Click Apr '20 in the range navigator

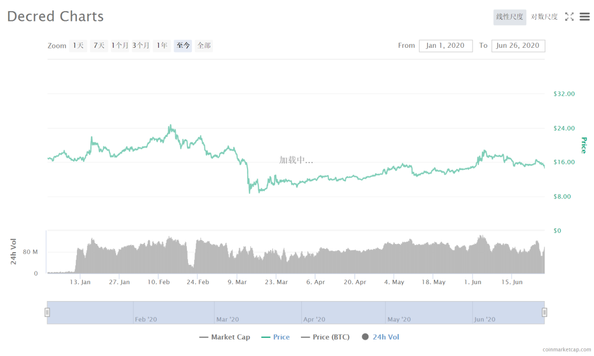coord(315,319)
